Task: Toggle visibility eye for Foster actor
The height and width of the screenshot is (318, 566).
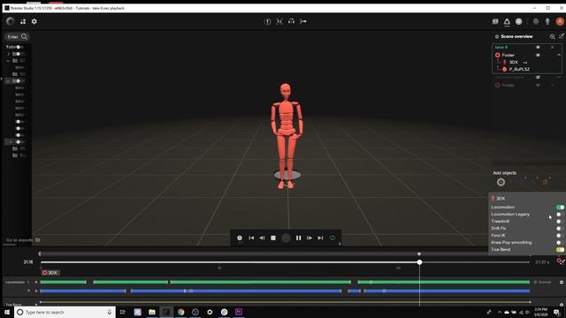Action: point(538,55)
